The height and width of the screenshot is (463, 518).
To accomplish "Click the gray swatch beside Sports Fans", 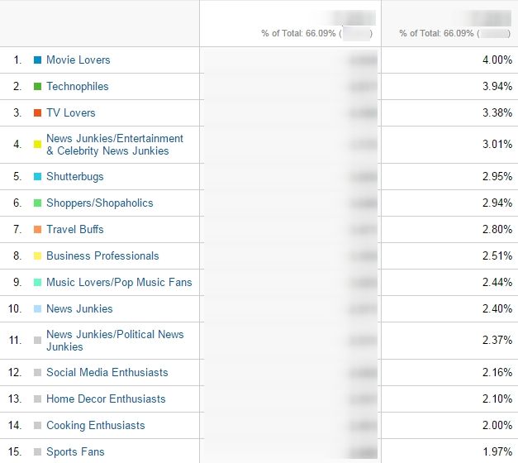I will tap(37, 452).
